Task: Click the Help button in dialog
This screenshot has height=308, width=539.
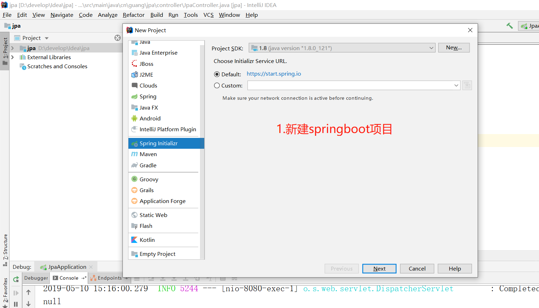Action: tap(455, 268)
